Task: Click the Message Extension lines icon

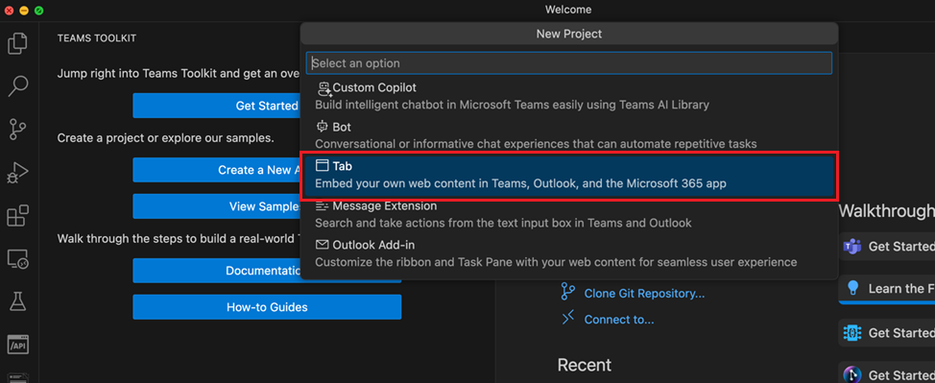Action: 322,205
